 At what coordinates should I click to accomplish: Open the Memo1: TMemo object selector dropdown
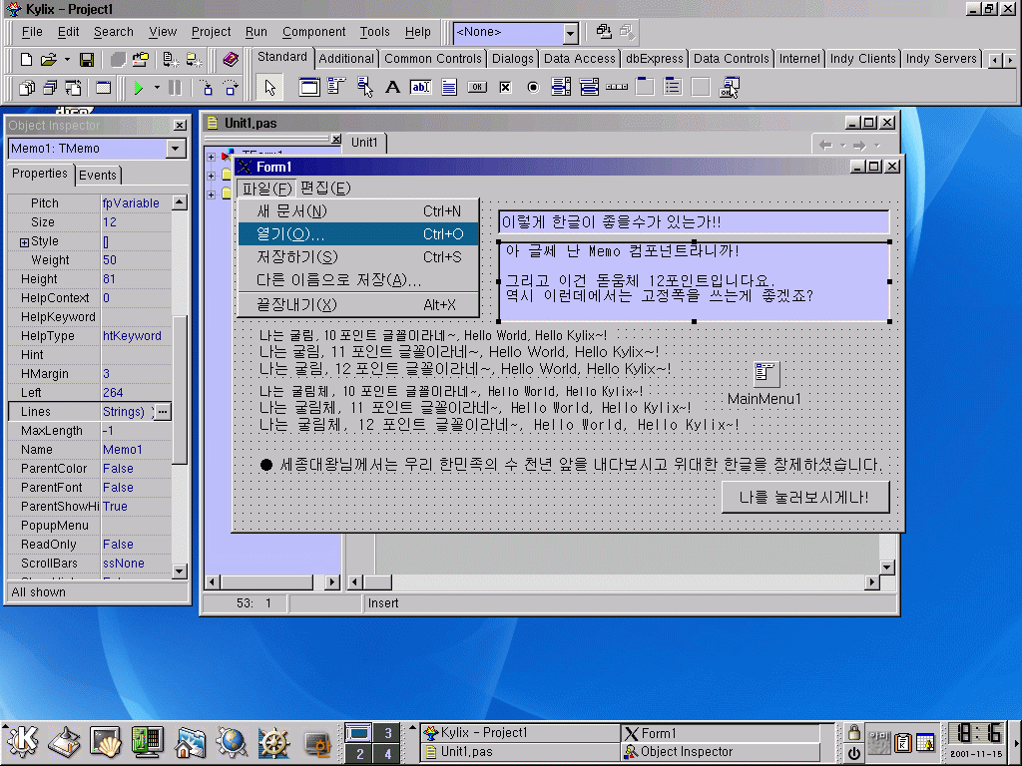(x=176, y=149)
